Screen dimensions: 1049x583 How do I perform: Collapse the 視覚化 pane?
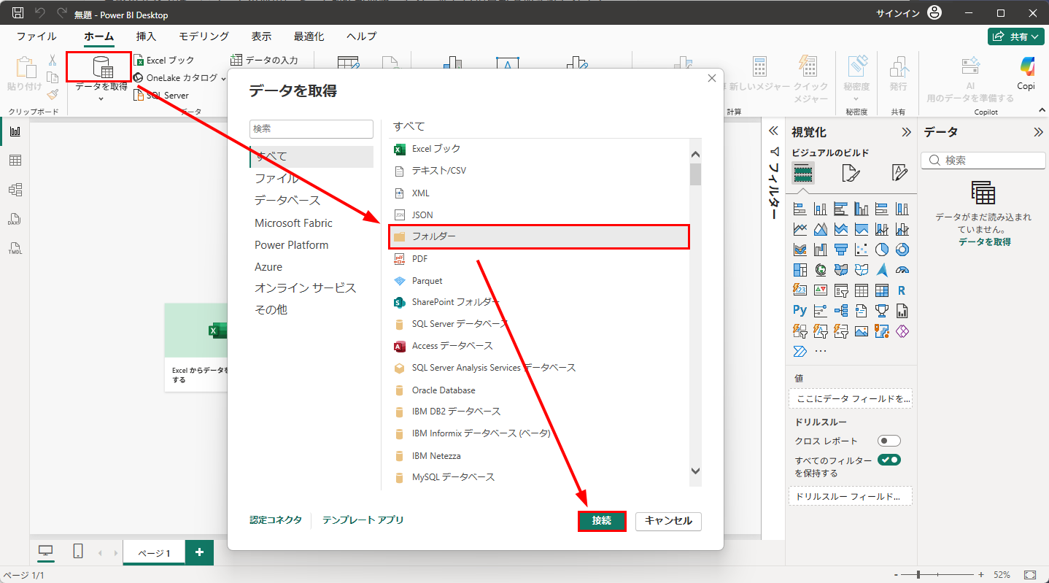pos(906,132)
